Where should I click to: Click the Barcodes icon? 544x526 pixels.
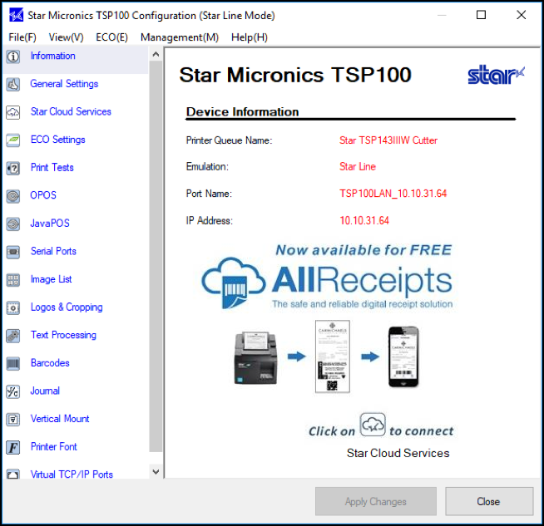[13, 363]
